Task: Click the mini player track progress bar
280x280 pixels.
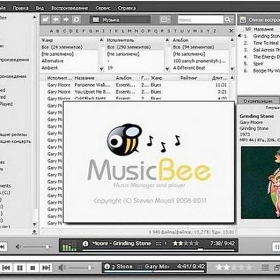Action: click(x=154, y=271)
